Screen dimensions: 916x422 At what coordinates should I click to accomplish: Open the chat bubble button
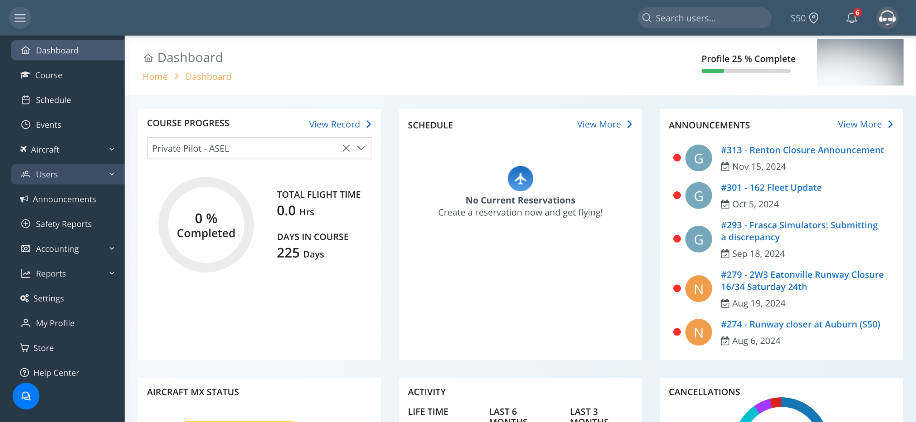tap(26, 396)
